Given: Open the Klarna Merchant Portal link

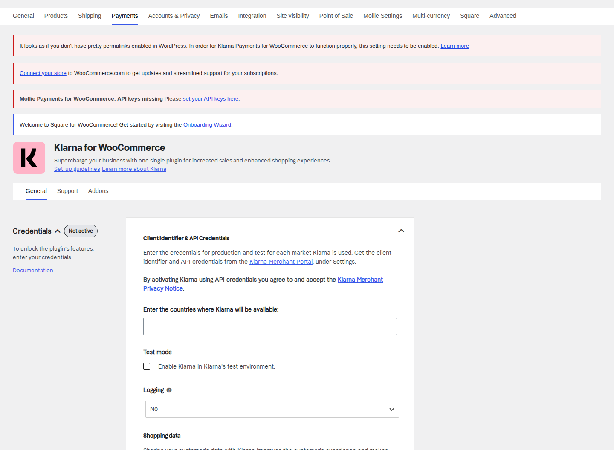Looking at the screenshot, I should [281, 262].
